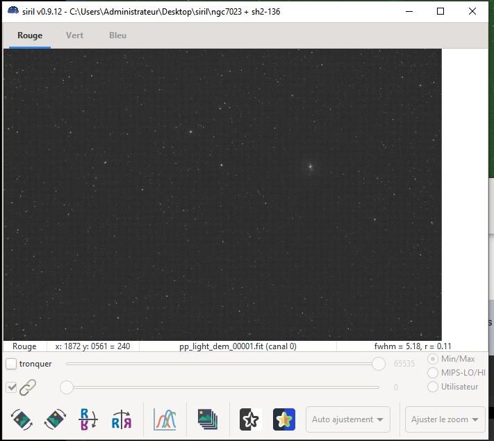
Task: Click the colored star PSF icon
Action: click(284, 419)
